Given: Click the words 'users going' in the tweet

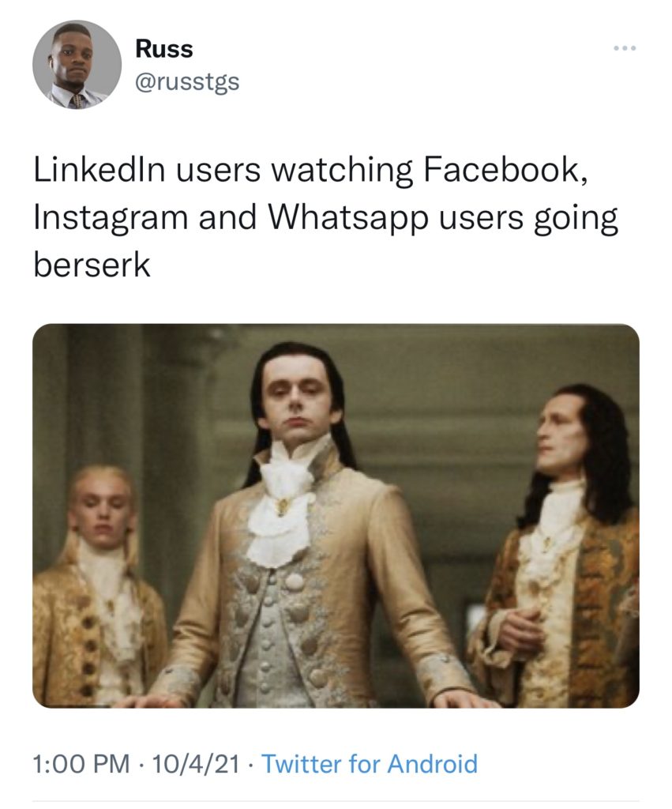Looking at the screenshot, I should click(x=528, y=220).
